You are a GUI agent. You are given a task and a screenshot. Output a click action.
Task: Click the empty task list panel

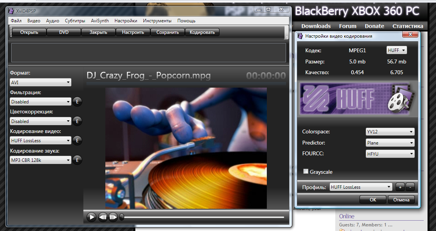(x=148, y=53)
